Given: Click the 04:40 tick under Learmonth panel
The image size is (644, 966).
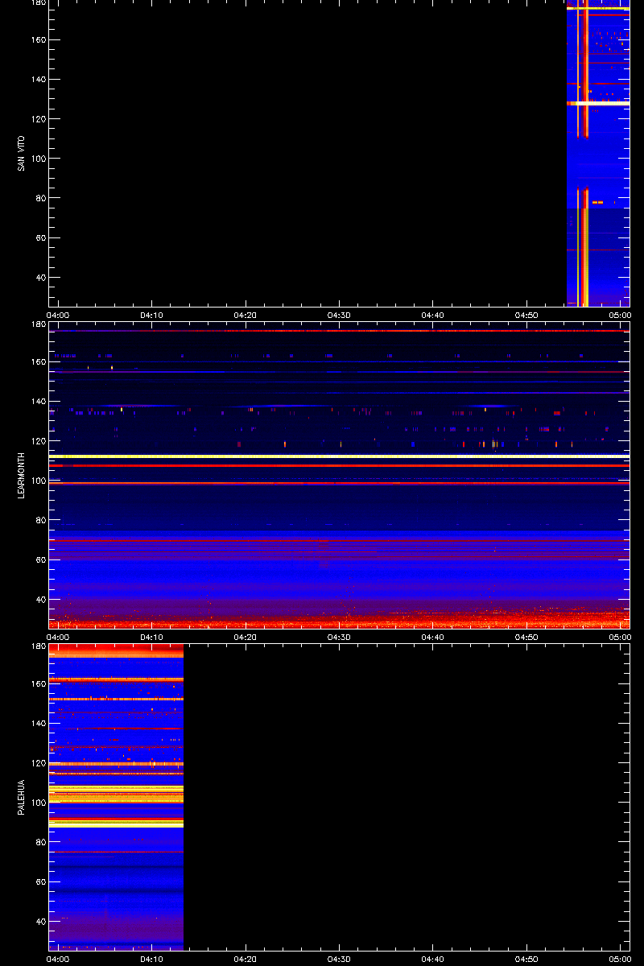Looking at the screenshot, I should [x=433, y=637].
